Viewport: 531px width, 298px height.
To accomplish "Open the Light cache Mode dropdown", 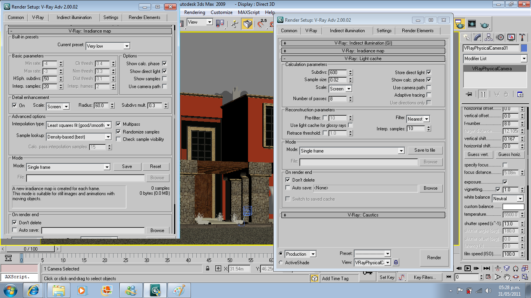I will 352,151.
